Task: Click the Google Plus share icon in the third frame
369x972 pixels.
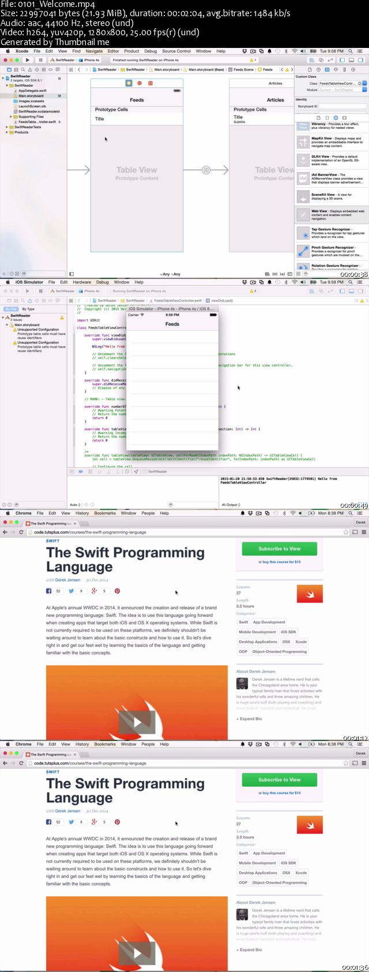Action: coord(94,591)
